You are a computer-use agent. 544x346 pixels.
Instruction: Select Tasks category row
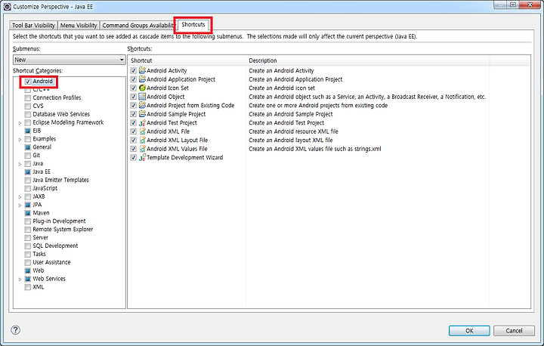39,255
